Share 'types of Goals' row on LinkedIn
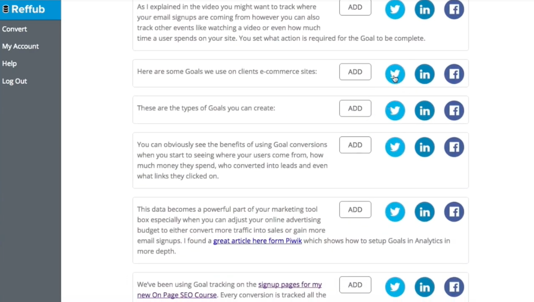The width and height of the screenshot is (534, 302). pos(424,111)
